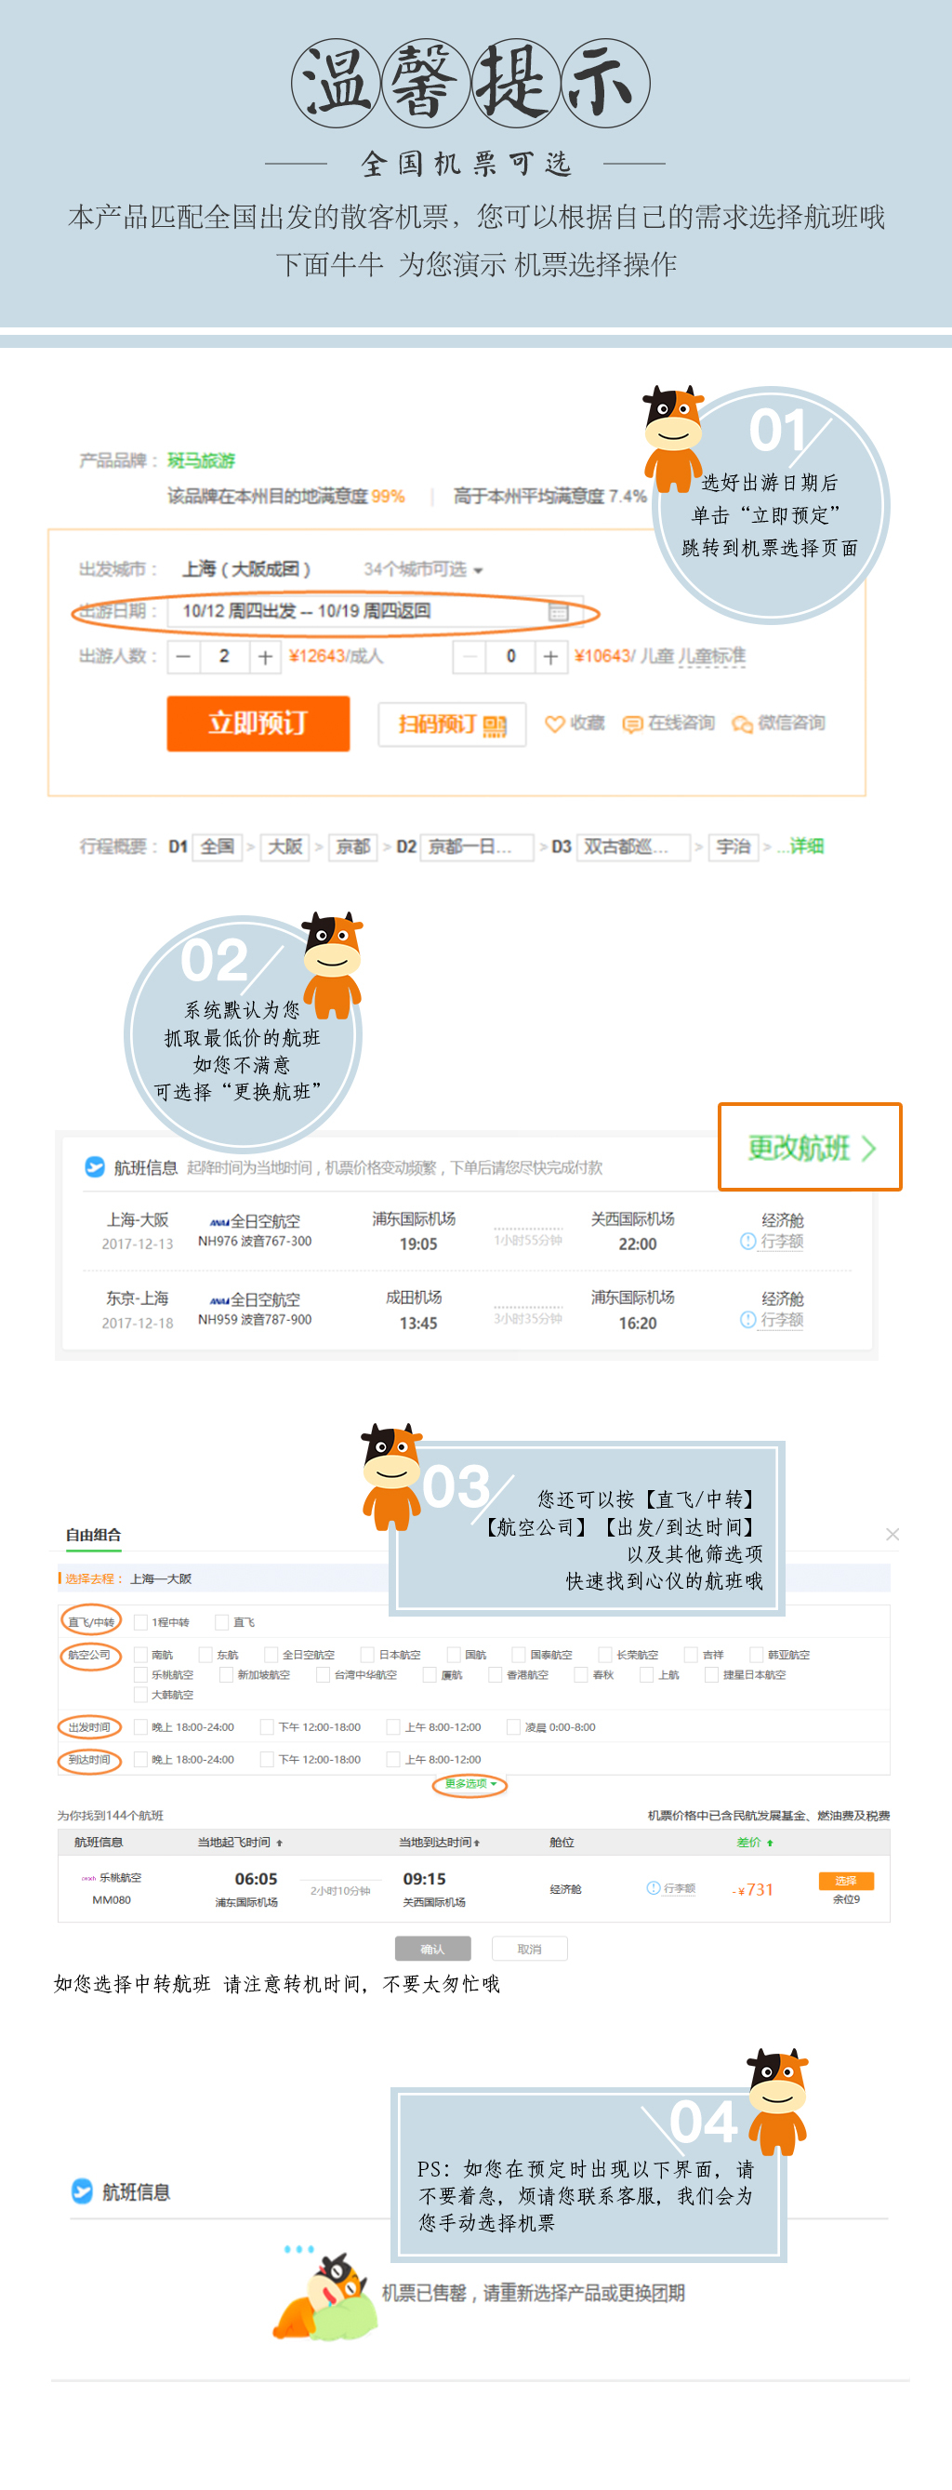This screenshot has width=952, height=2490.
Task: Click the orange 立即预订 button
Action: pyautogui.click(x=258, y=724)
